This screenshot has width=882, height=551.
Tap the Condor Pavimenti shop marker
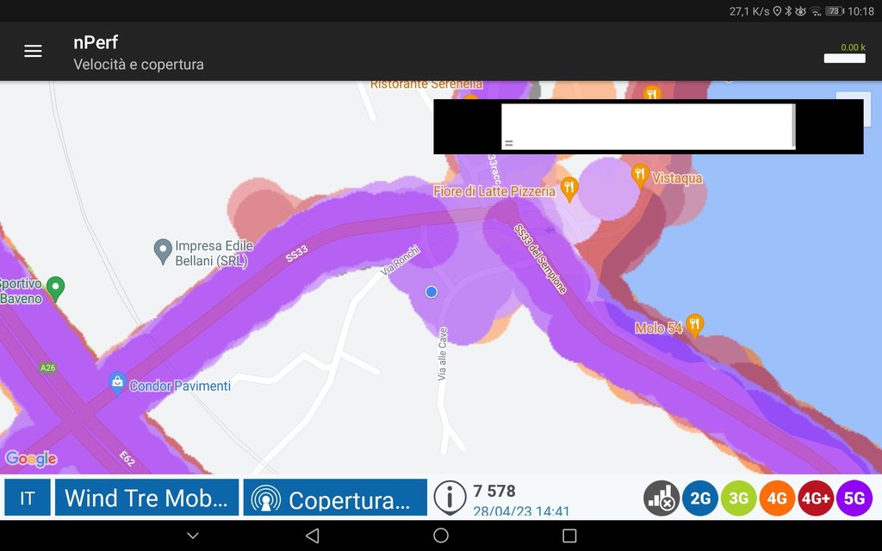tap(117, 384)
